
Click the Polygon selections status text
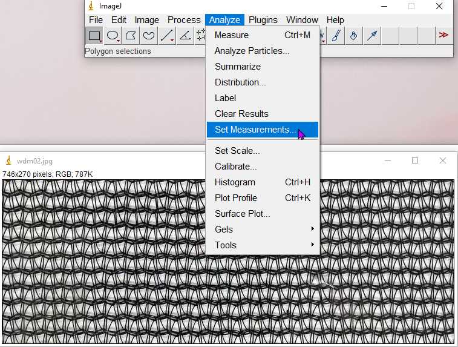click(x=118, y=51)
